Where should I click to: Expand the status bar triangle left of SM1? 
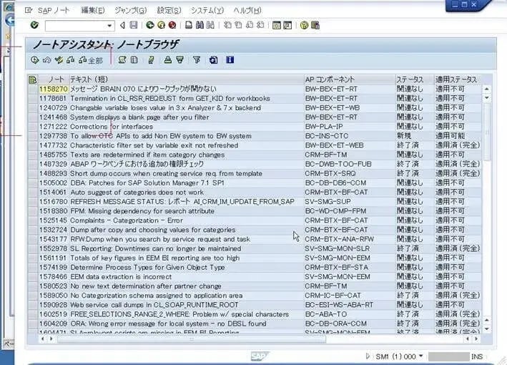pyautogui.click(x=368, y=356)
